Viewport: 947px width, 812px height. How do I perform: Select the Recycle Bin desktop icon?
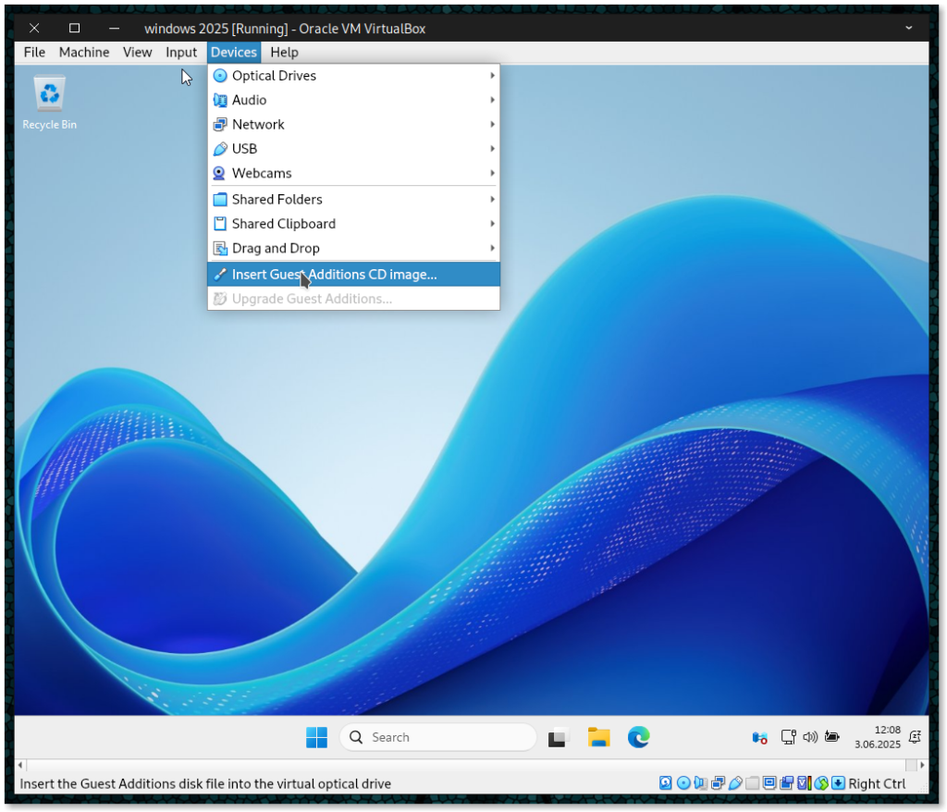tap(50, 102)
